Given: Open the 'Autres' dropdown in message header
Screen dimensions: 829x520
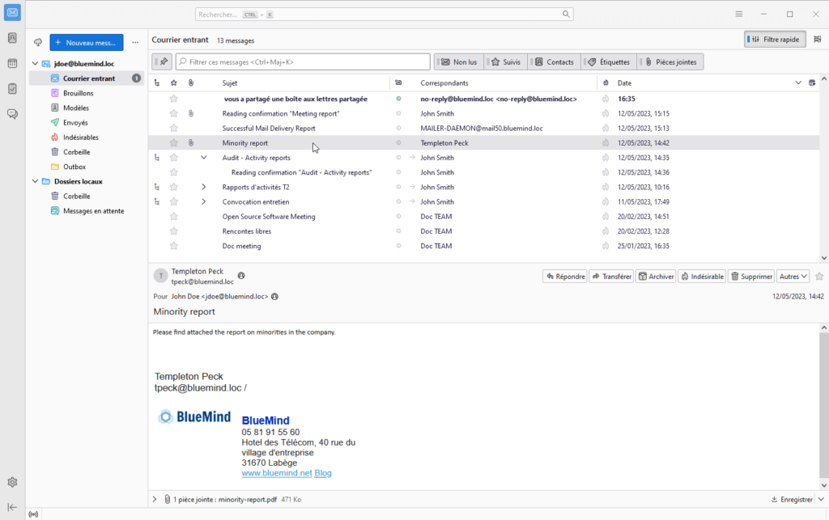Looking at the screenshot, I should (792, 276).
